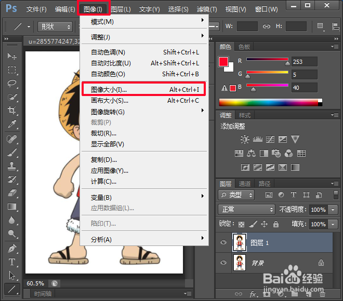The image size is (343, 301).
Task: Hide the 图层 1 layer
Action: [x=223, y=242]
